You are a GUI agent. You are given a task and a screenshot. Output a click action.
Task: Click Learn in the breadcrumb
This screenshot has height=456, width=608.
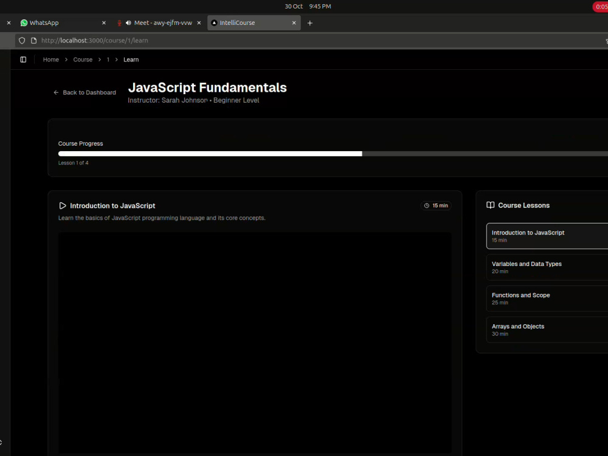point(131,60)
